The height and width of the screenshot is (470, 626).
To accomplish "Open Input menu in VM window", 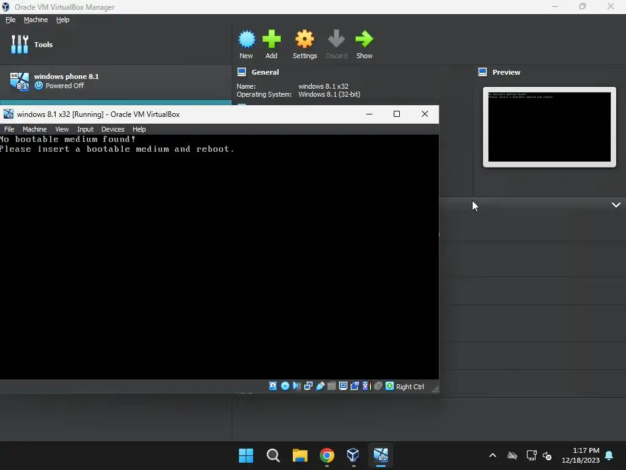I will pyautogui.click(x=85, y=129).
